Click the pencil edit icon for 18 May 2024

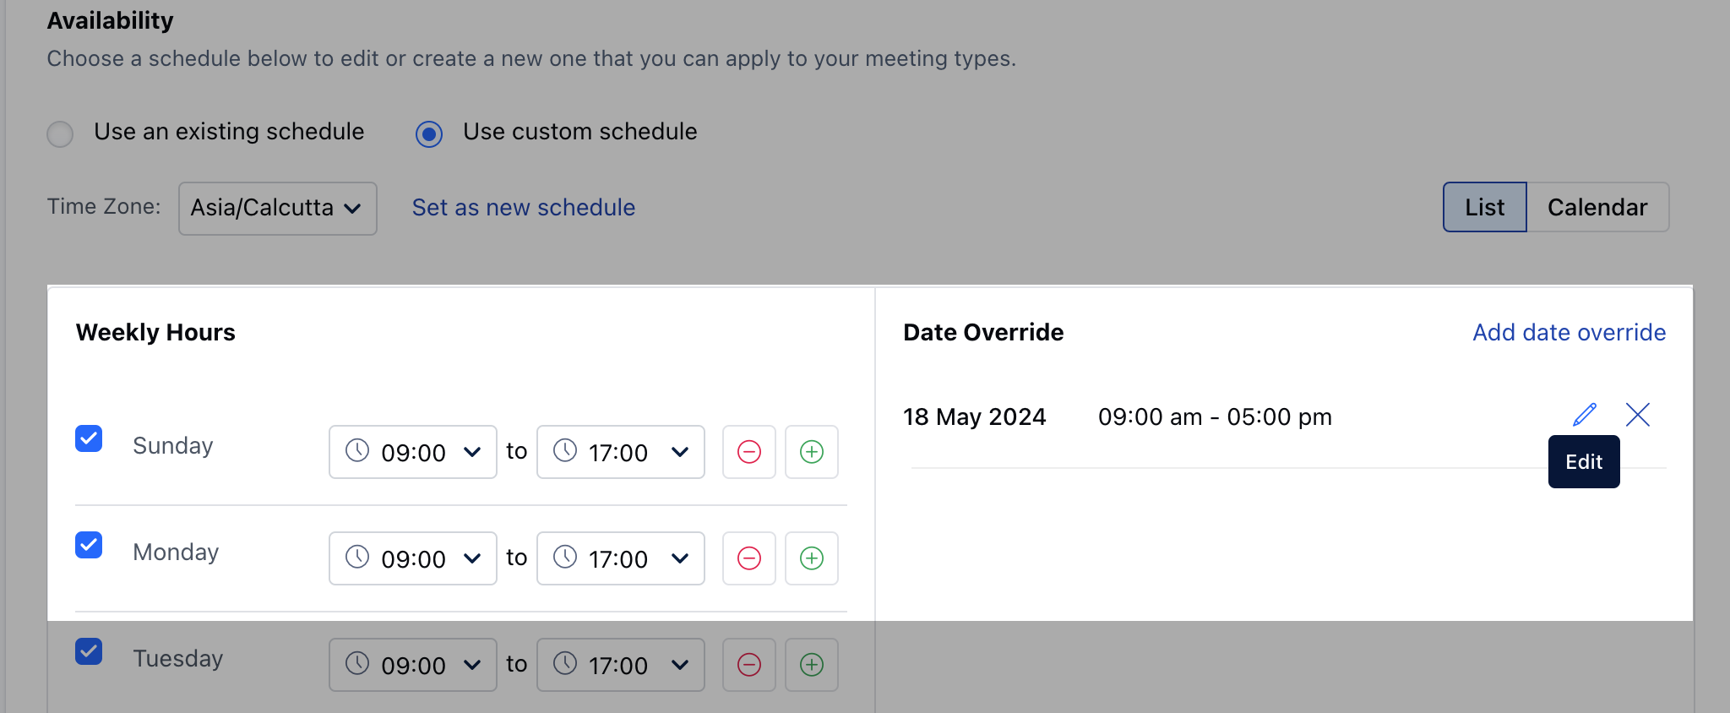click(1585, 415)
